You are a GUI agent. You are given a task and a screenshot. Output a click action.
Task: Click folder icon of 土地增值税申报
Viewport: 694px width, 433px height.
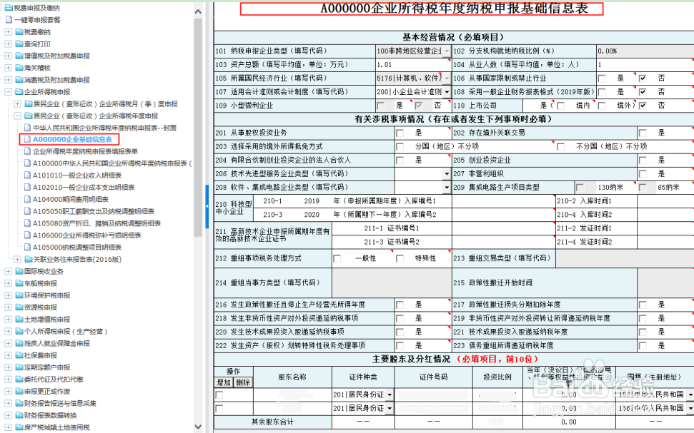[19, 319]
